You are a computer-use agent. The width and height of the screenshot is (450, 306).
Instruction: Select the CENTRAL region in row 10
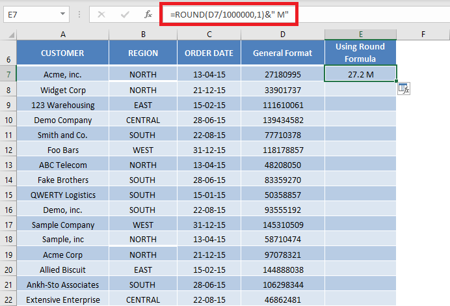143,120
